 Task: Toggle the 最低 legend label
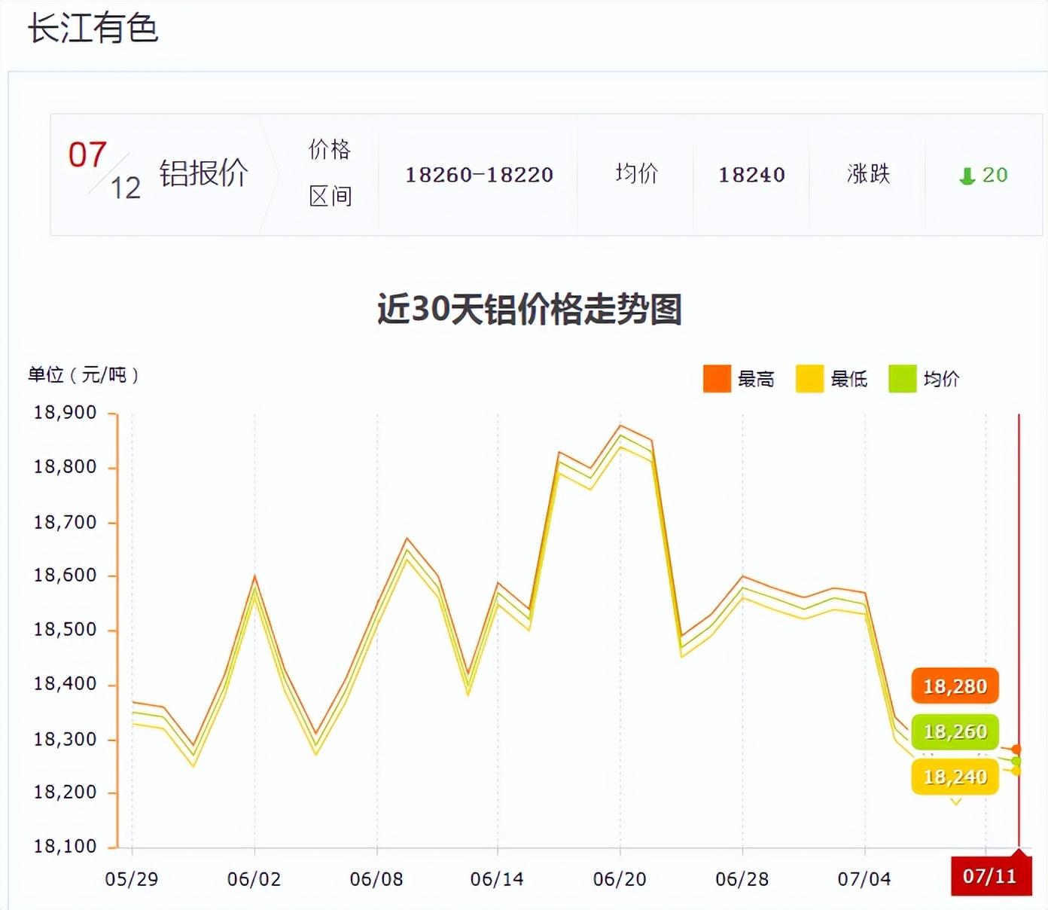(848, 379)
